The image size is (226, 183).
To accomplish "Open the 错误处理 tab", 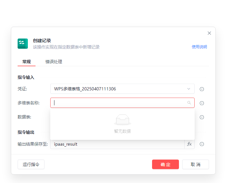I will (54, 62).
